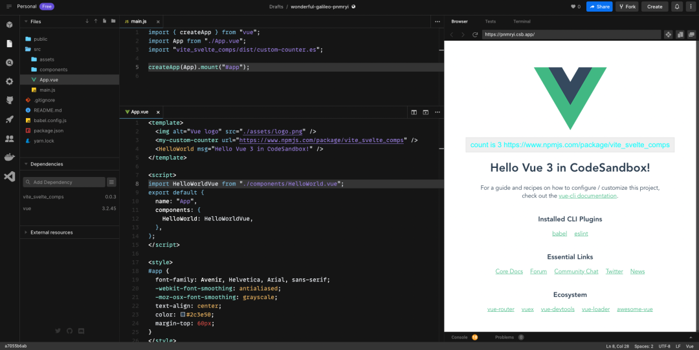The height and width of the screenshot is (350, 699).
Task: Switch to the Tests tab
Action: coord(491,21)
